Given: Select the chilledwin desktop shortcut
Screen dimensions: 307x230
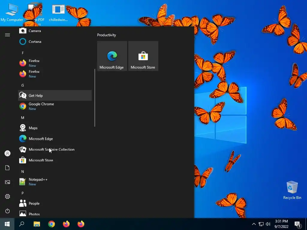Looking at the screenshot, I should pos(58,13).
